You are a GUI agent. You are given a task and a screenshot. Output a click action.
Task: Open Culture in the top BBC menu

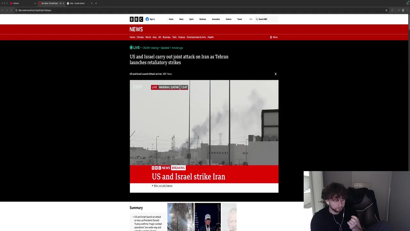pos(228,19)
